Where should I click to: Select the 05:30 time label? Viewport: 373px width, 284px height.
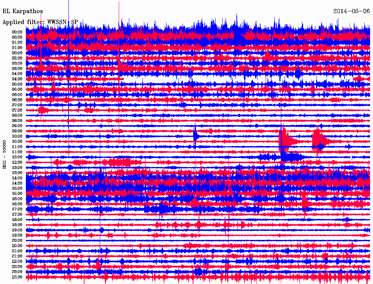coord(17,89)
